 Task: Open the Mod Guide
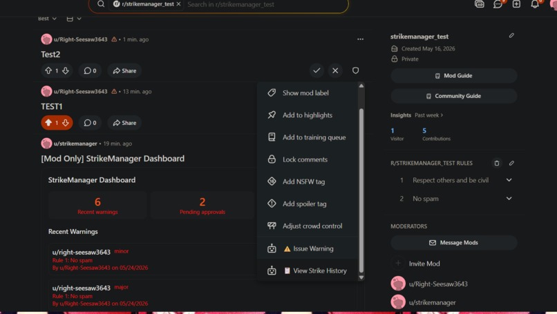[x=453, y=76]
